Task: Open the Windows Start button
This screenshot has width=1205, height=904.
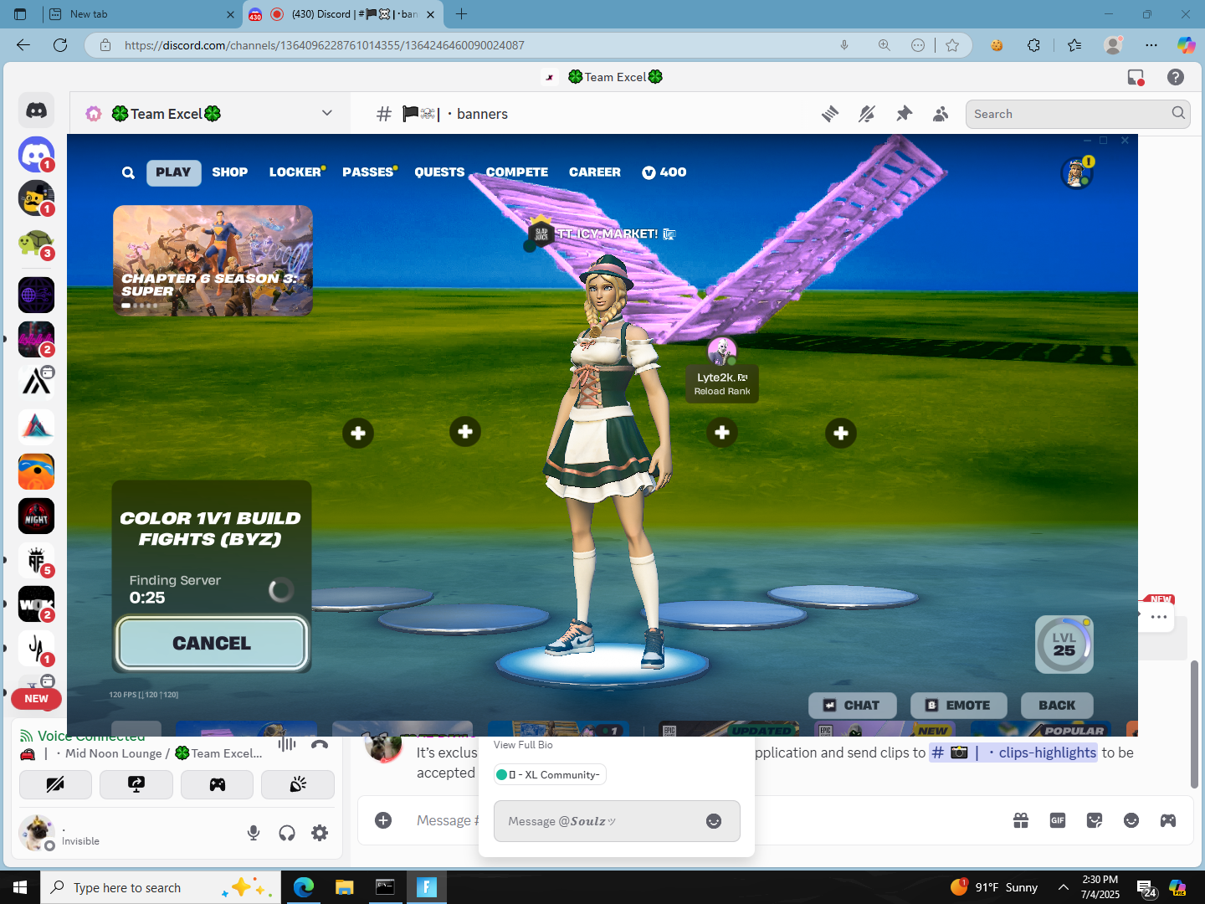Action: 20,887
